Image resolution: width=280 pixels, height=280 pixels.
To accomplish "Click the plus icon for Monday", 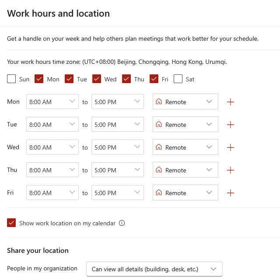I will [x=231, y=102].
